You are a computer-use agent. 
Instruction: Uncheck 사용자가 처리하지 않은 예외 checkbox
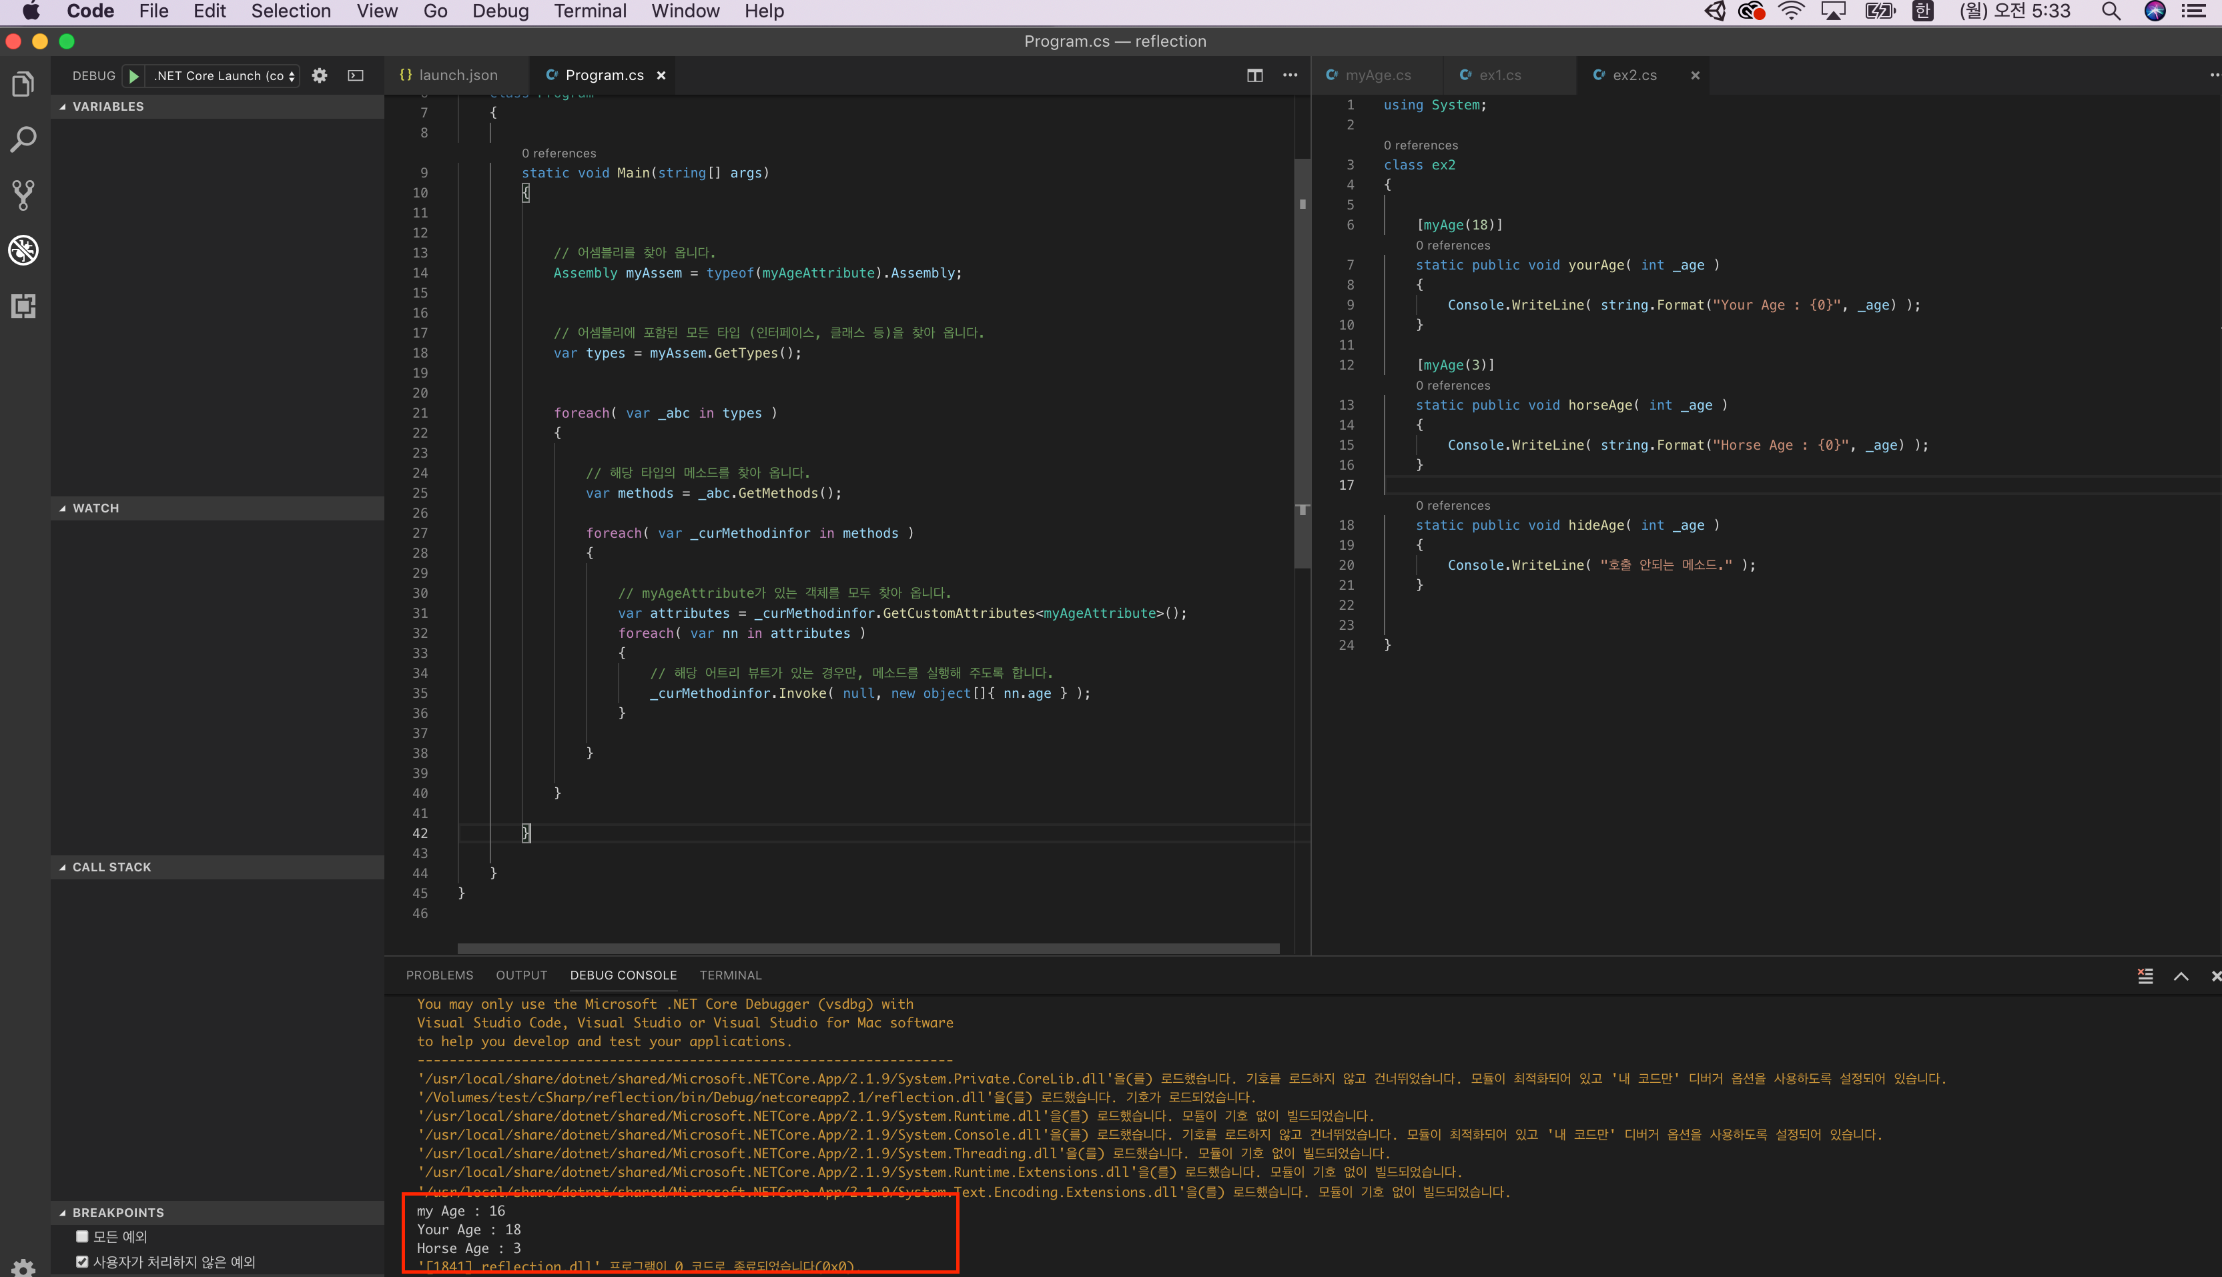[x=83, y=1262]
